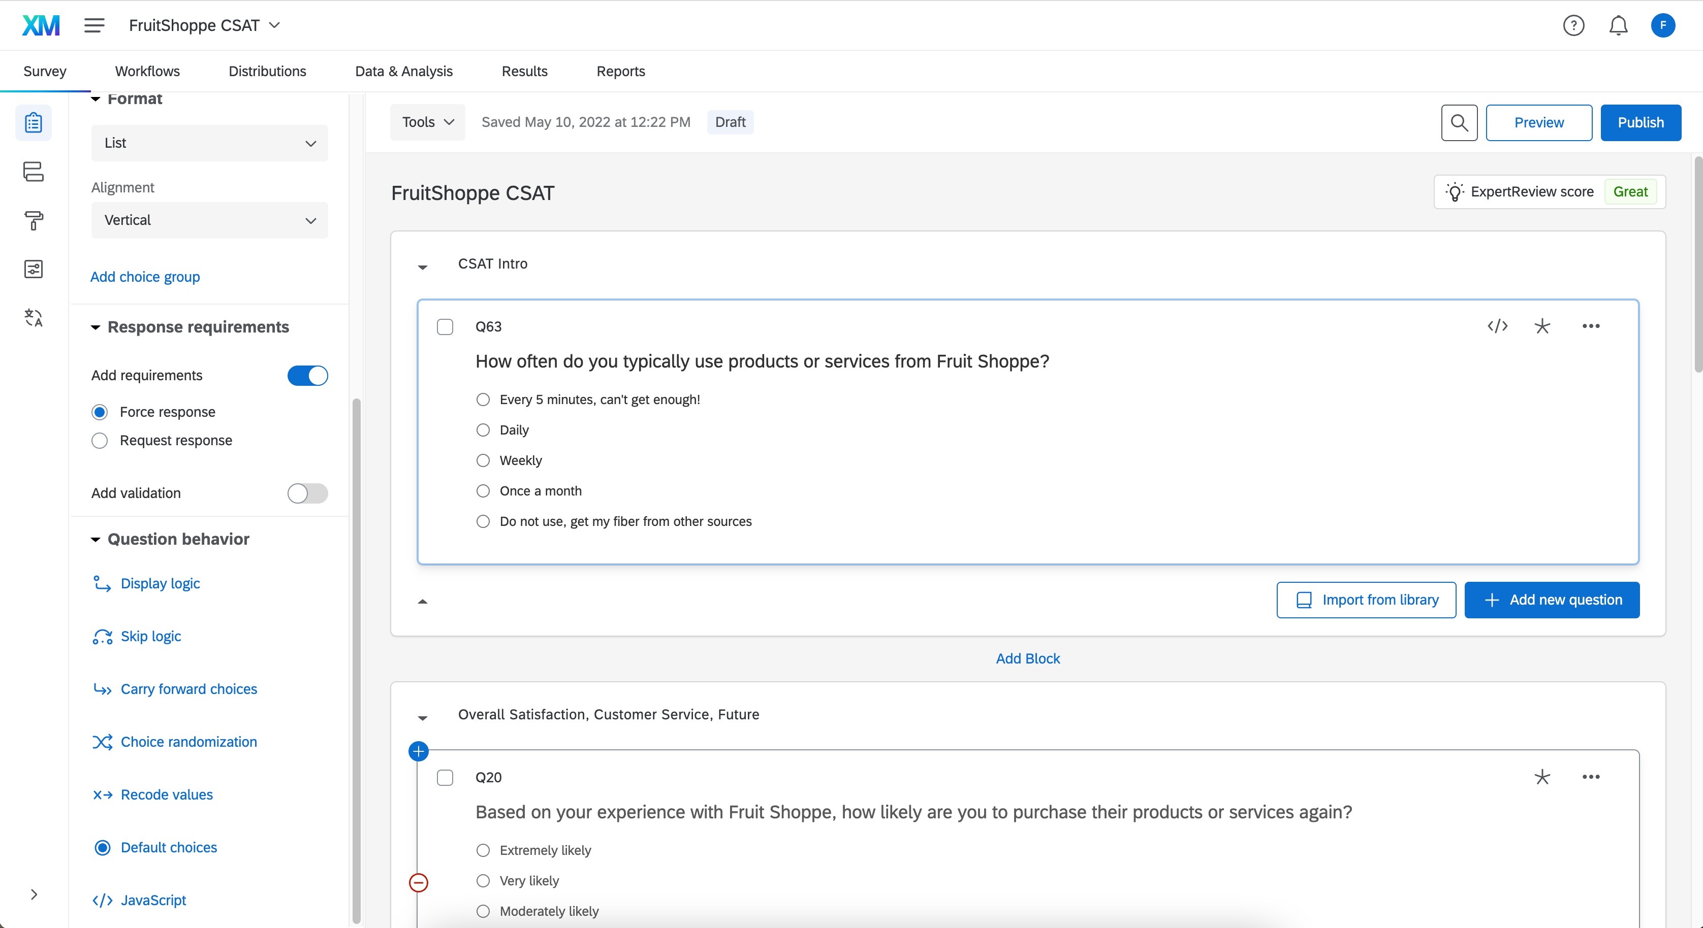Switch to the Survey tab
The height and width of the screenshot is (928, 1703).
pyautogui.click(x=45, y=72)
